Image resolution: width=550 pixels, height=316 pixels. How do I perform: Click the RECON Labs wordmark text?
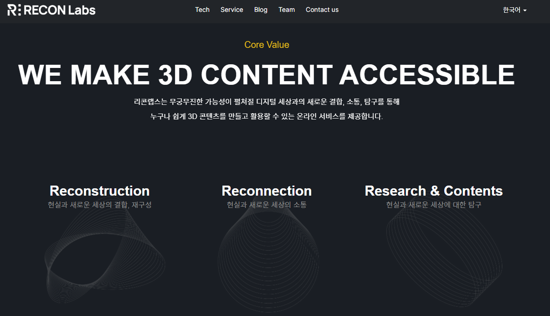[x=60, y=10]
